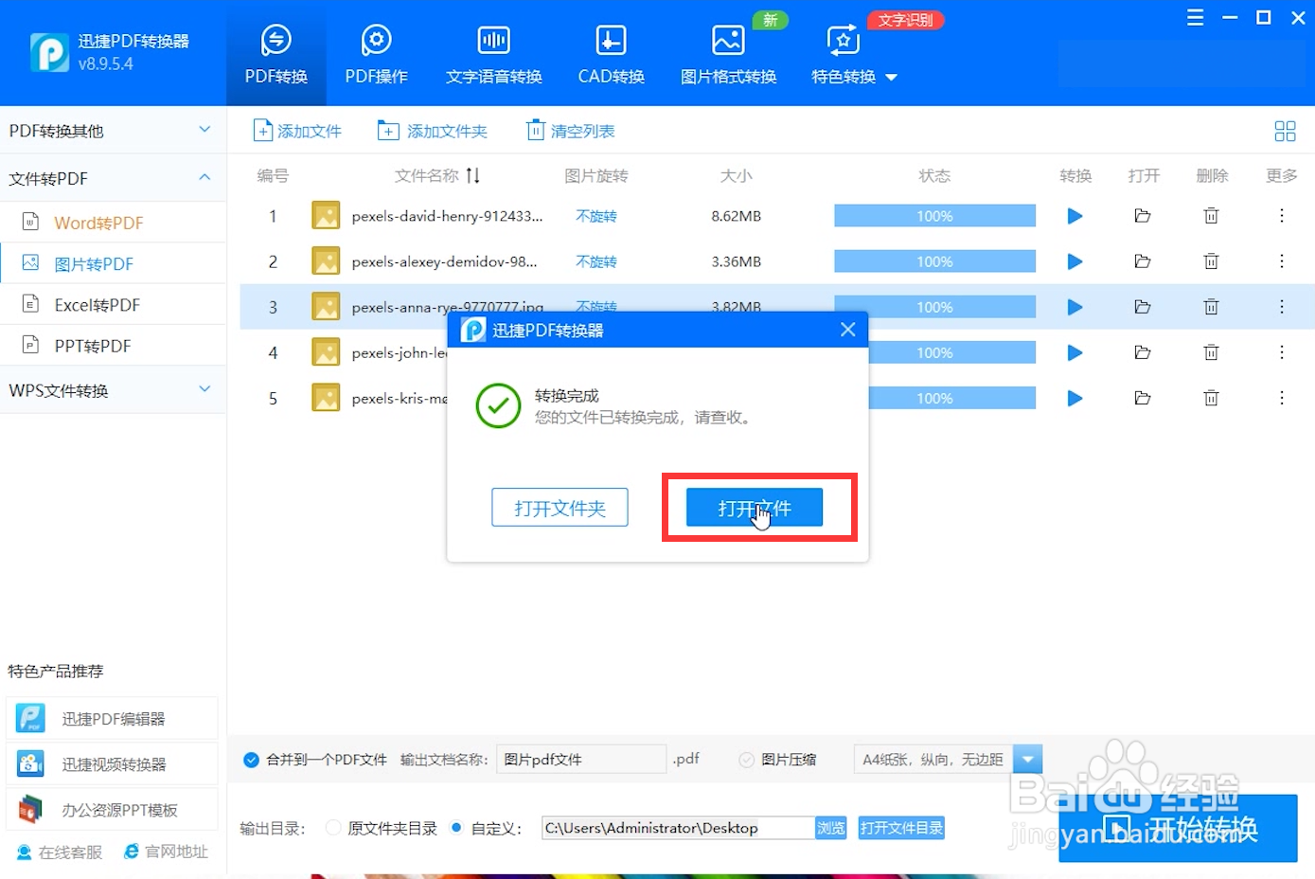This screenshot has height=879, width=1315.
Task: Select 原文件夹目录 radio option
Action: point(333,828)
